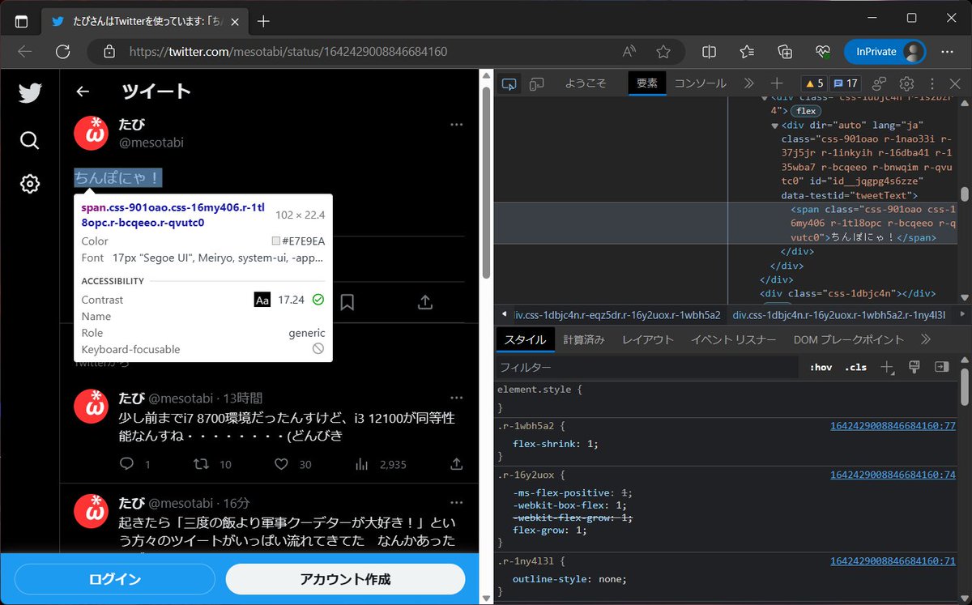The height and width of the screenshot is (605, 972).
Task: Open more options on 16分 tweet
Action: (x=457, y=503)
